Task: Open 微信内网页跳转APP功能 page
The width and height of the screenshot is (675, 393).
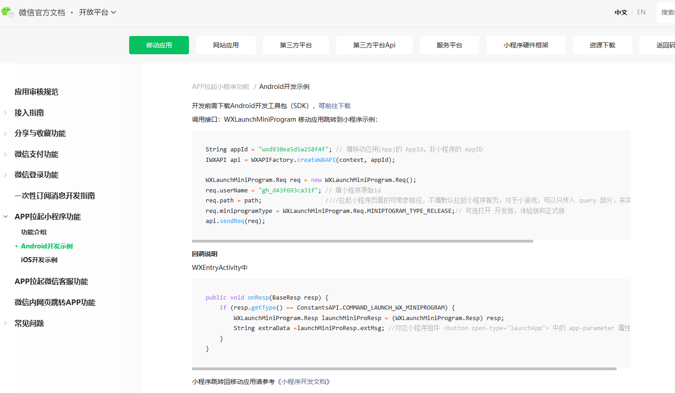Action: click(x=55, y=302)
